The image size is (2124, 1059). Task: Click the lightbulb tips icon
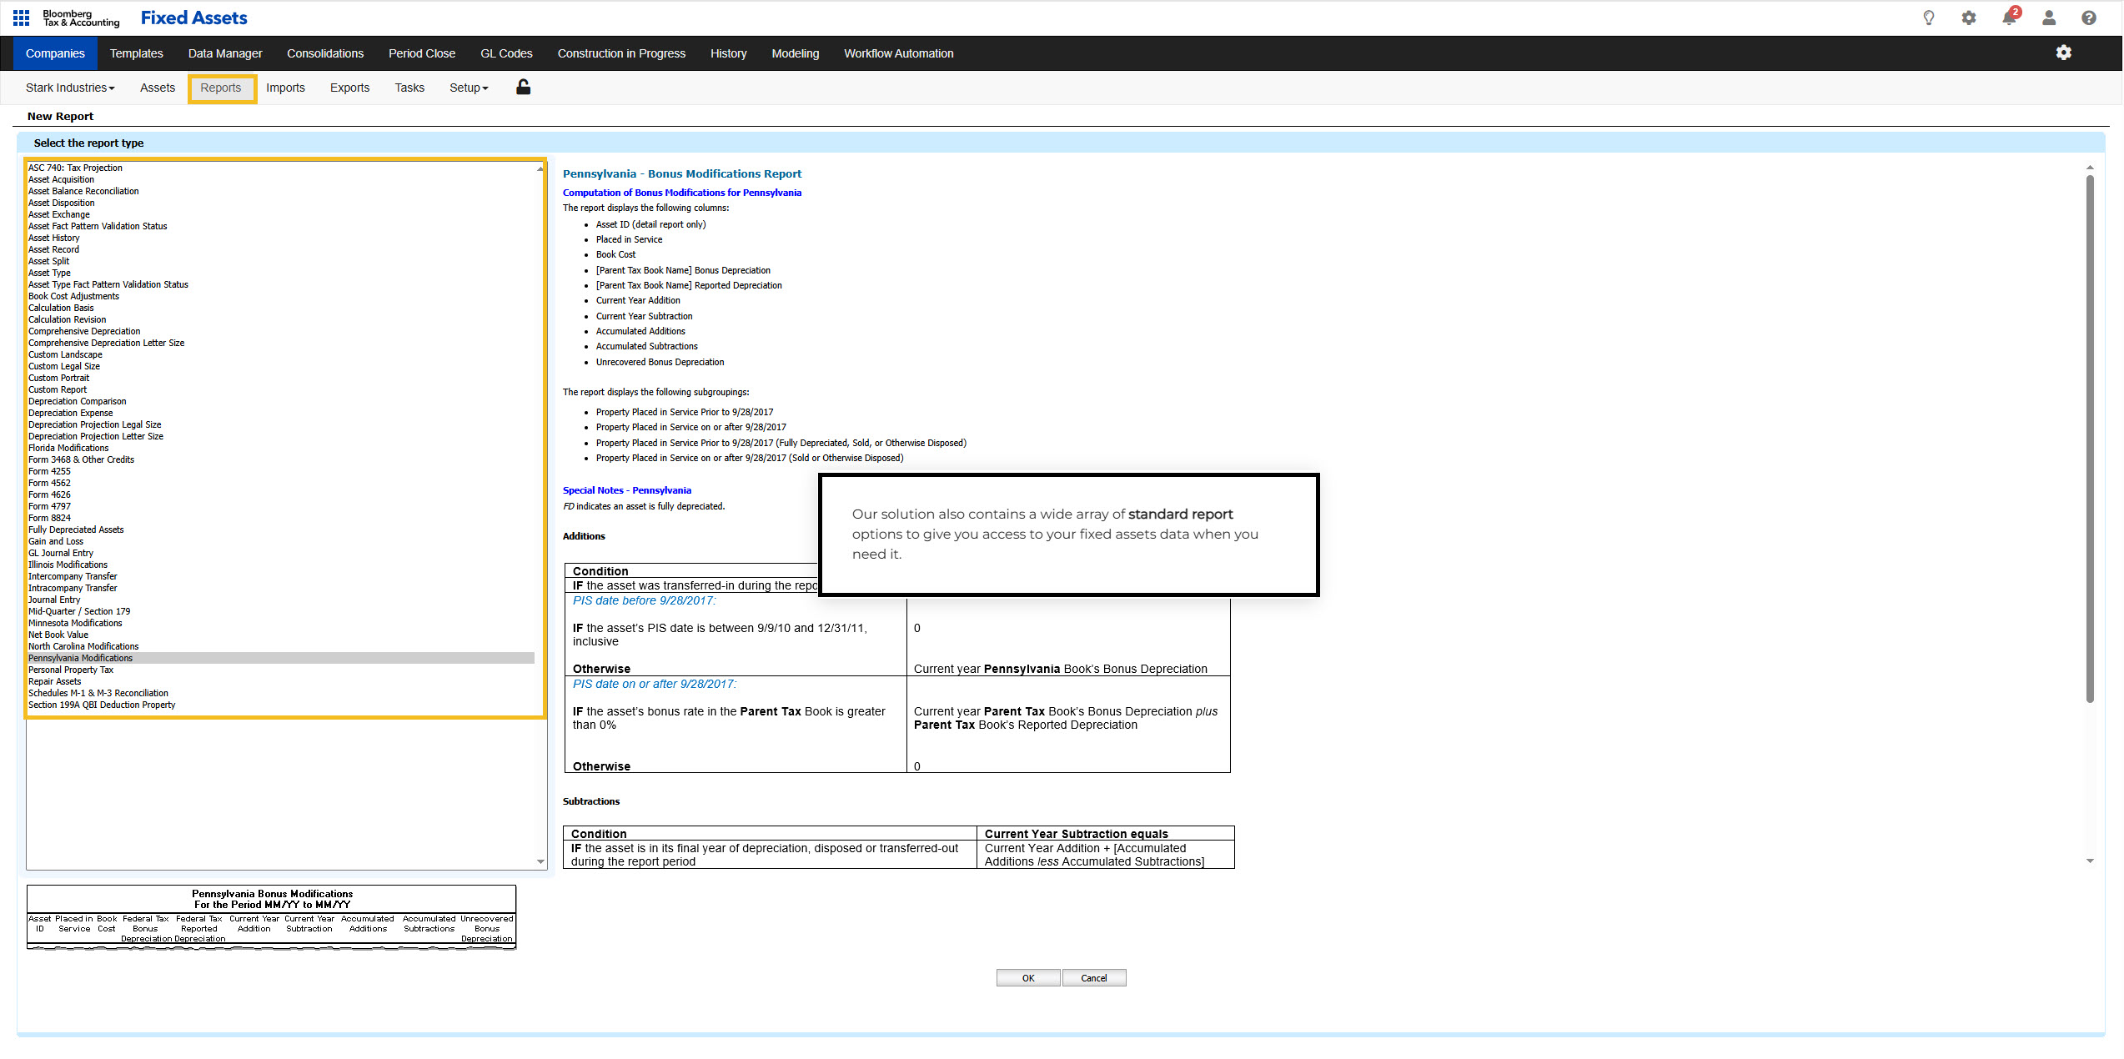pyautogui.click(x=1928, y=18)
